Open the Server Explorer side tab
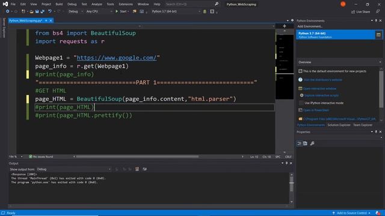The width and height of the screenshot is (385, 216). coord(4,28)
